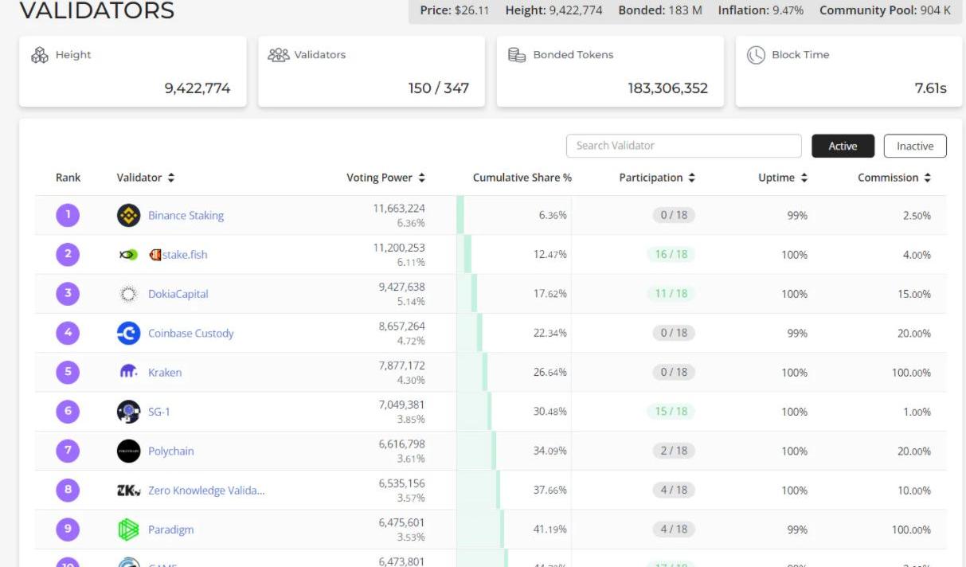Open the Binance Staking validator page

pyautogui.click(x=186, y=215)
